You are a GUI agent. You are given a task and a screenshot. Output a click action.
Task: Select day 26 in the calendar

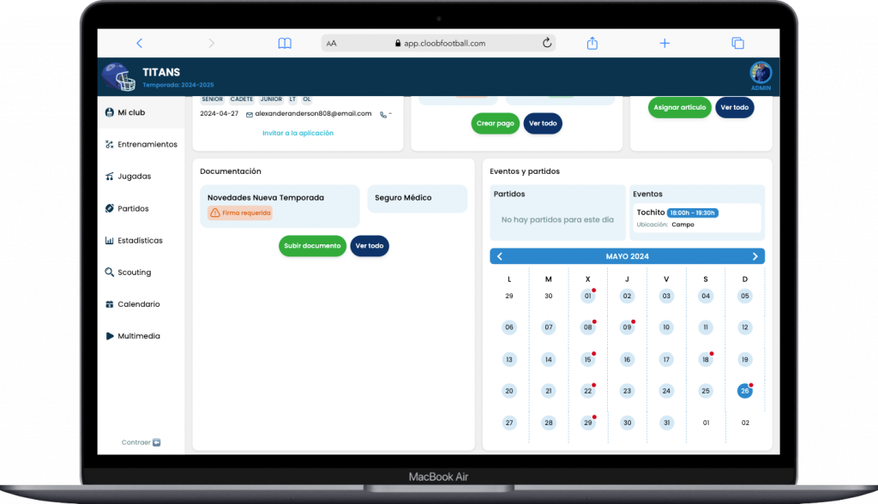(x=744, y=391)
